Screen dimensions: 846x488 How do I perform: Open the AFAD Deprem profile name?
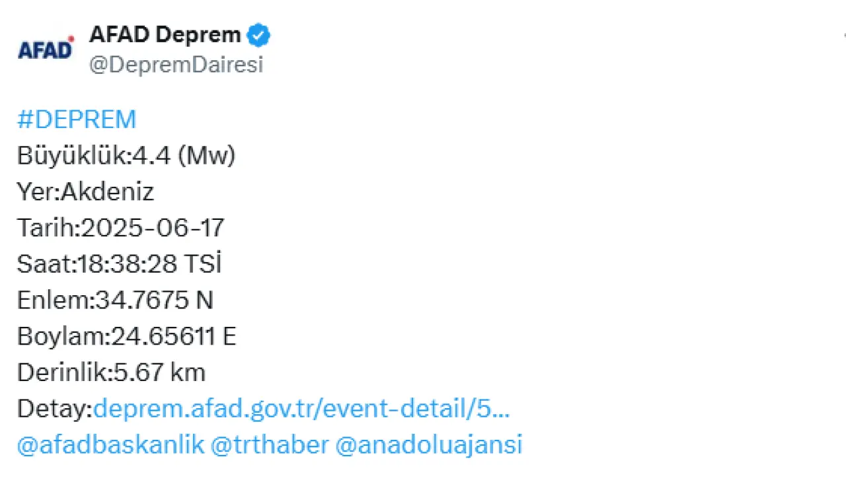coord(165,36)
